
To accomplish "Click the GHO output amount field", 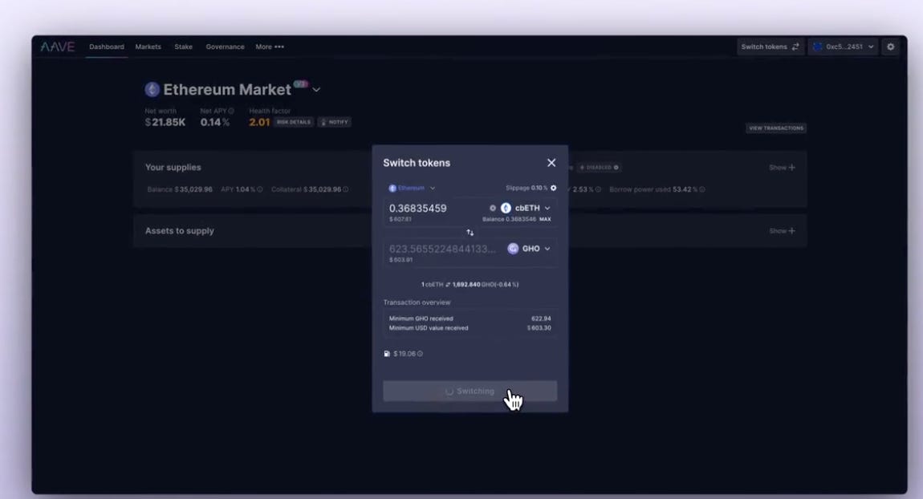I will [443, 249].
